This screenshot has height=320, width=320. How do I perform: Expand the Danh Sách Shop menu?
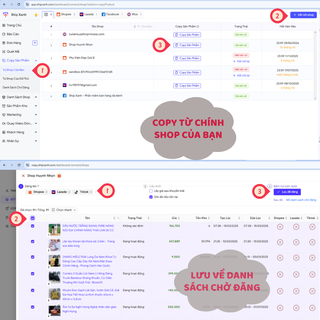(20, 97)
